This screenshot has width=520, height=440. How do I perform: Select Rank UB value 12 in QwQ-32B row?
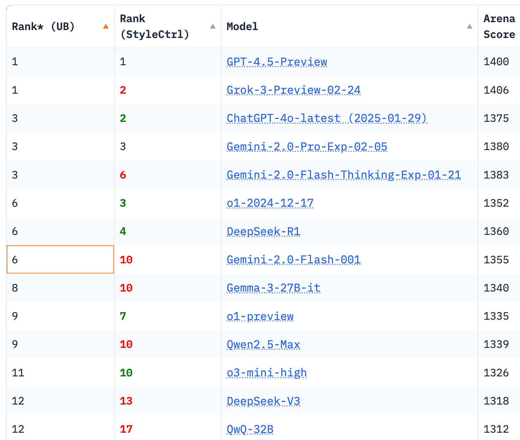point(18,429)
